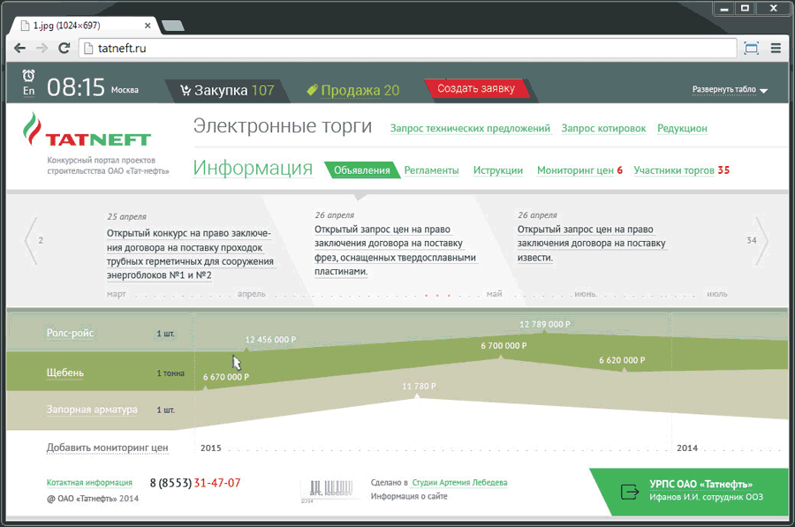Open the browser hamburger menu
Viewport: 795px width, 527px height.
click(x=776, y=49)
